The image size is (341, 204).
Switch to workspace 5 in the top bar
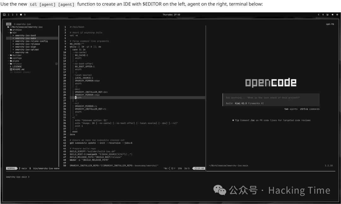[x=25, y=14]
